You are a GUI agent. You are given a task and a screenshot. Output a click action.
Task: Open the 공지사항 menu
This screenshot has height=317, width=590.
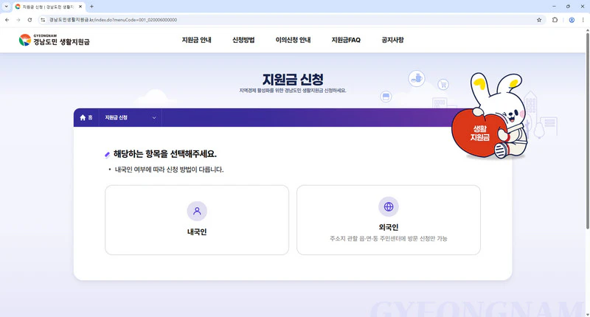coord(392,40)
